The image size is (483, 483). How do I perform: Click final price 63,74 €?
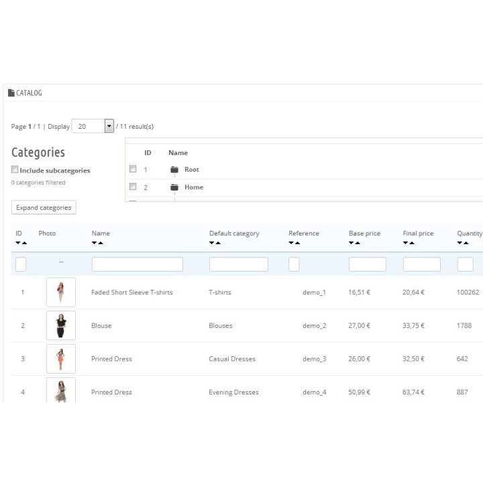[x=413, y=392]
